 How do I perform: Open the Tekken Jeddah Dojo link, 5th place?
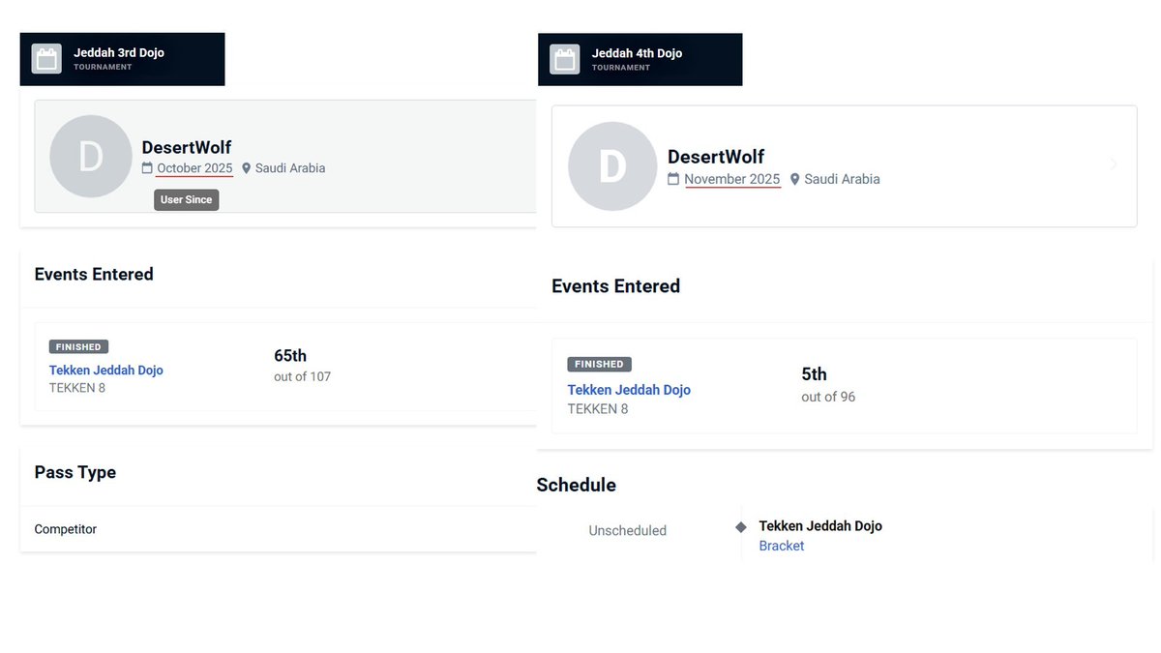pos(629,390)
